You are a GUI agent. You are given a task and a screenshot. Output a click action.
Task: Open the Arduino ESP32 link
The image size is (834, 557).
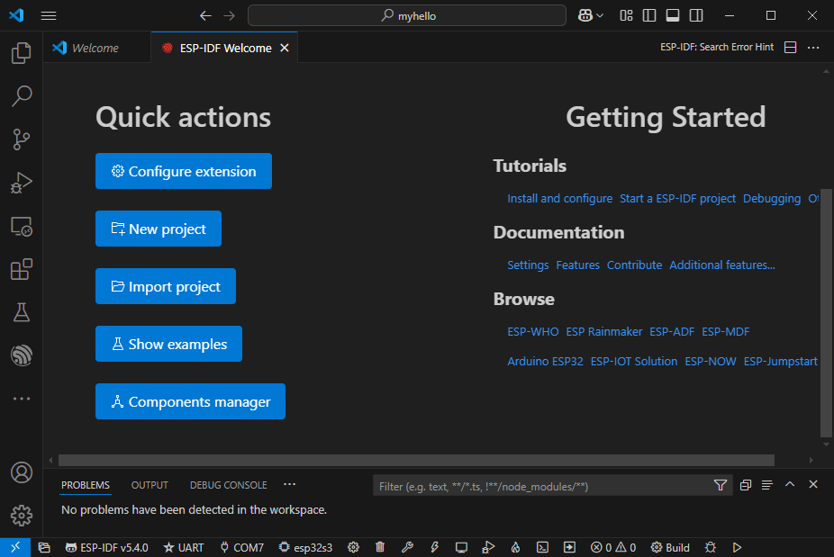pos(545,362)
